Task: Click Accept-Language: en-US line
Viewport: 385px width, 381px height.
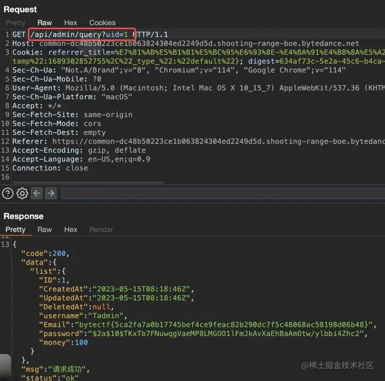Action: [x=81, y=159]
